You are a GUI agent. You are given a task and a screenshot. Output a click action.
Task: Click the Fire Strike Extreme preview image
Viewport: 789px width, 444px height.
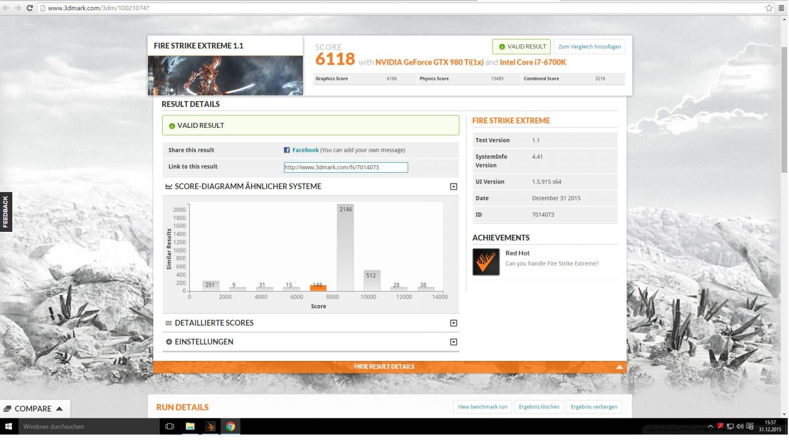coord(225,75)
